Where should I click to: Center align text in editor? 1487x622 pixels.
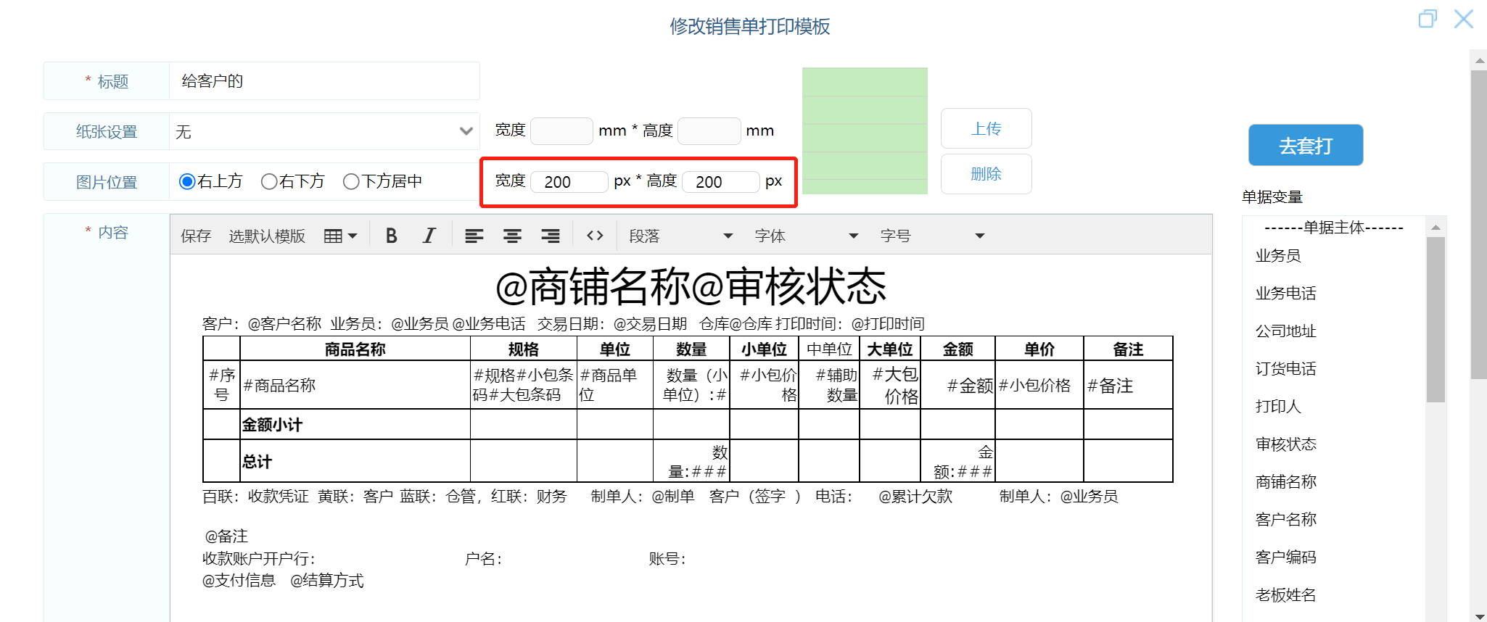point(512,236)
